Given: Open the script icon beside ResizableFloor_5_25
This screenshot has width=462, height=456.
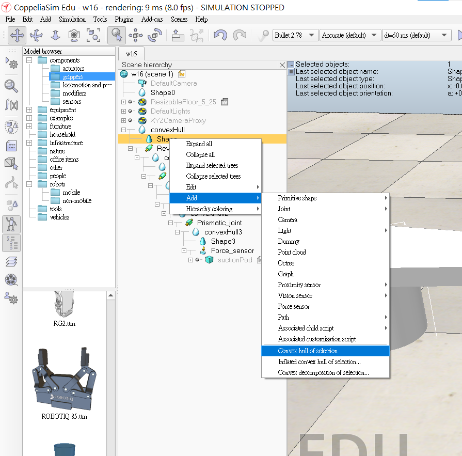Looking at the screenshot, I should click(225, 102).
